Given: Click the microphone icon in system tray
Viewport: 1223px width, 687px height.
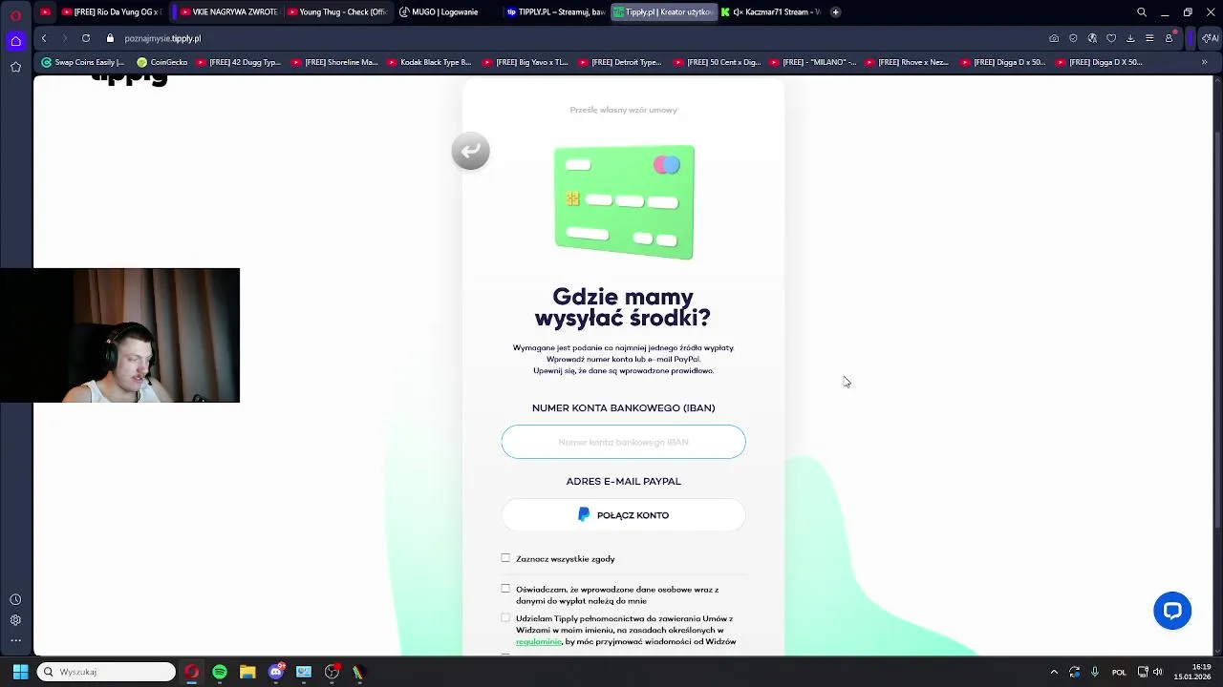Looking at the screenshot, I should [x=1095, y=672].
